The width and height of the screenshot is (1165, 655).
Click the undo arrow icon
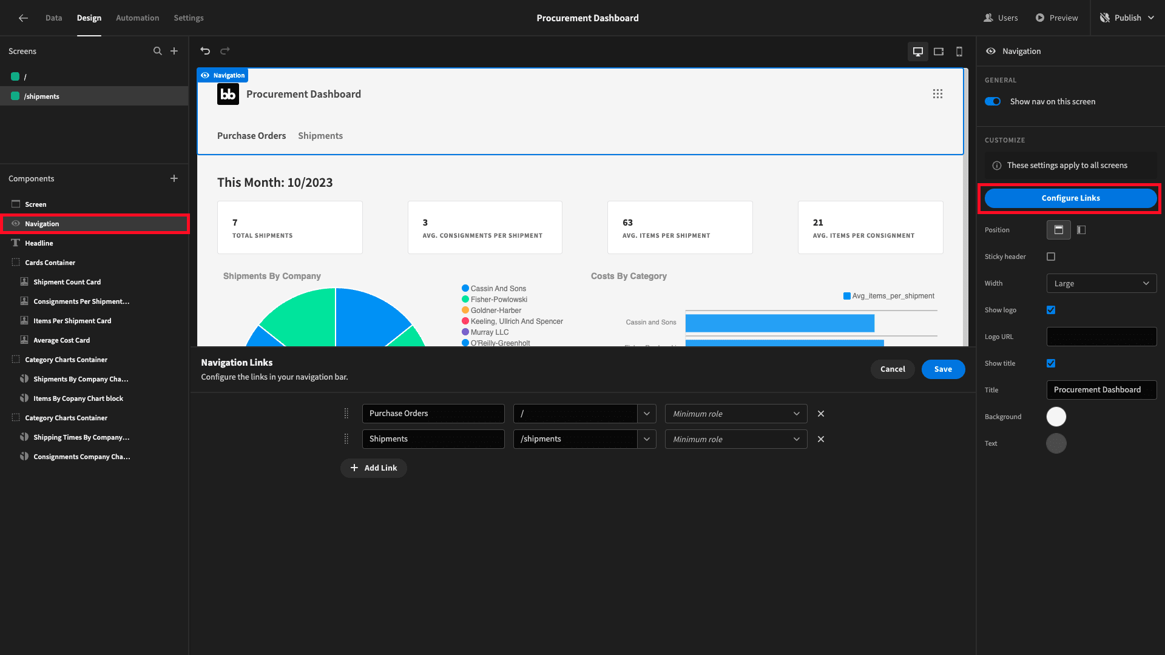tap(205, 51)
